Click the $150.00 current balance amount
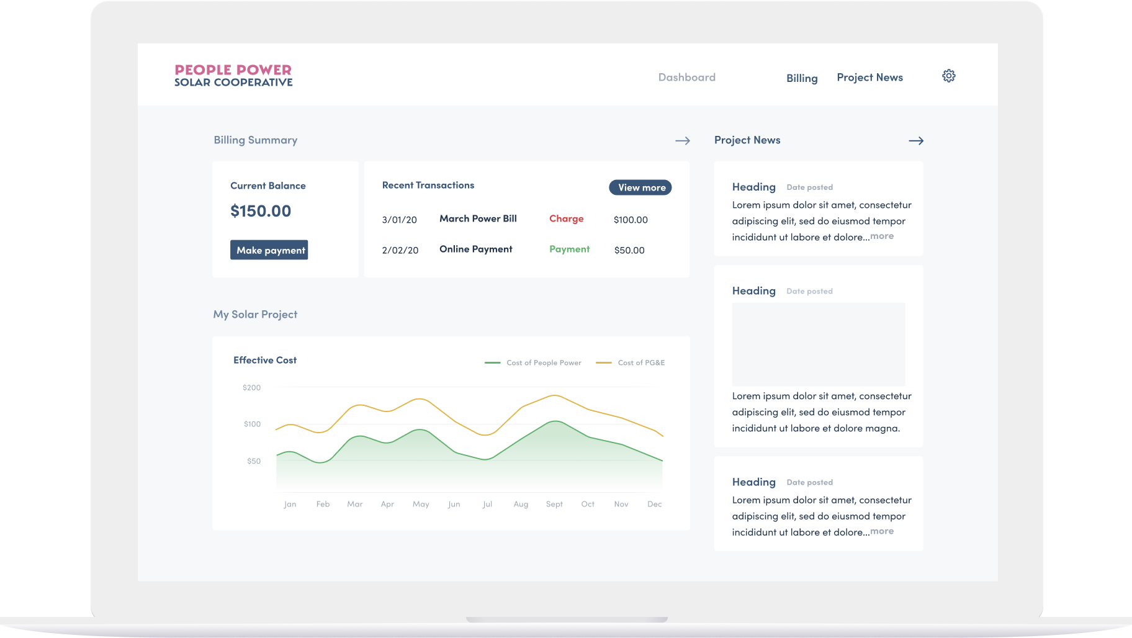Viewport: 1132px width, 638px height. click(x=261, y=211)
